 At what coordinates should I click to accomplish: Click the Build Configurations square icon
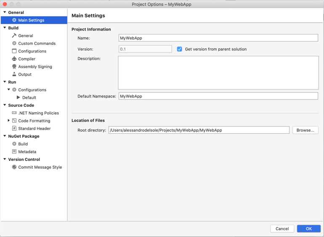tap(14, 51)
